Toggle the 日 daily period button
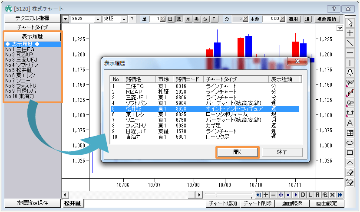 pyautogui.click(x=170, y=19)
